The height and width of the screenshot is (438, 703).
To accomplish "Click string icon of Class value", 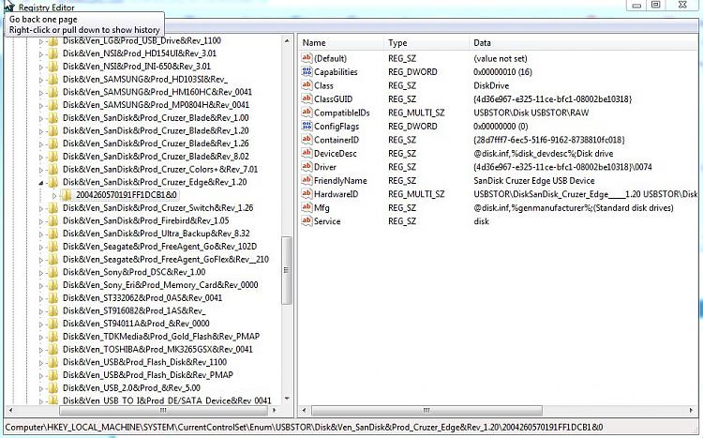I will (307, 84).
